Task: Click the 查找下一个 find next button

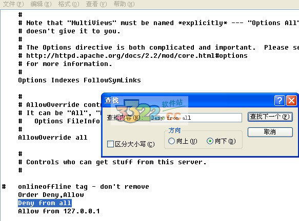Action: click(x=270, y=117)
